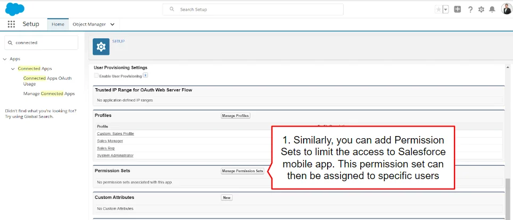
Task: Click the Search Setup magnifier icon
Action: [172, 9]
